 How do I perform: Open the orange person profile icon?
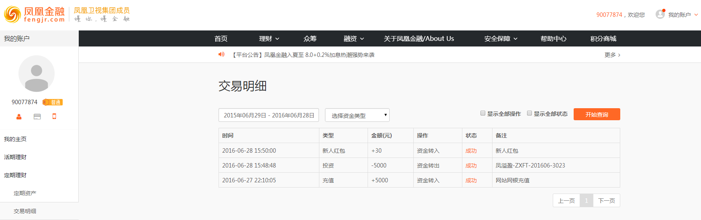point(19,117)
